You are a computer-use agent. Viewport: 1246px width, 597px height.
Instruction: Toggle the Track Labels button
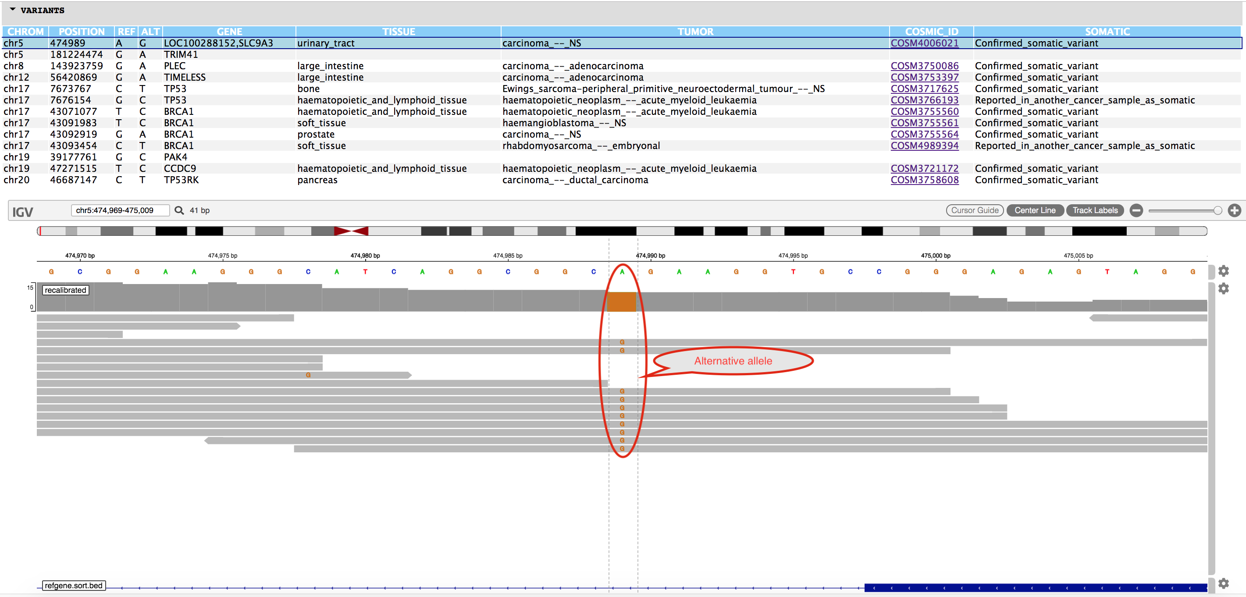(1095, 210)
